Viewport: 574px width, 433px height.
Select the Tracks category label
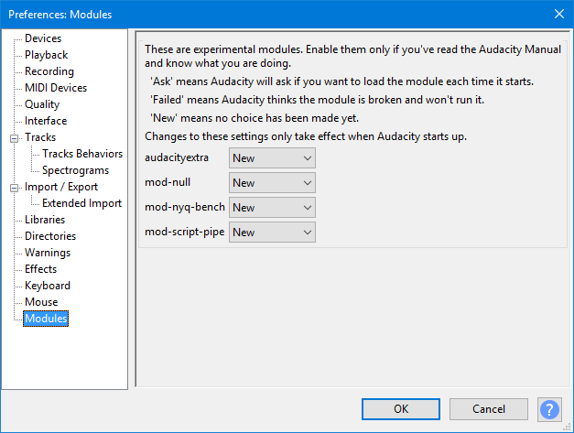(x=40, y=137)
